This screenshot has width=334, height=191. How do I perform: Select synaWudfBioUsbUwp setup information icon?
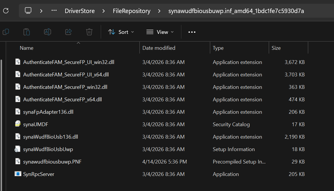[17, 149]
